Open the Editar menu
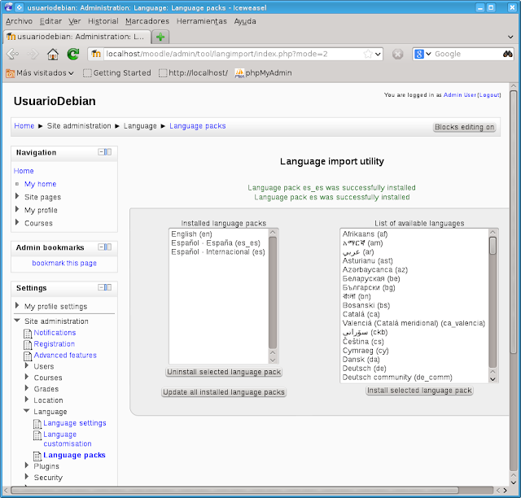Screen dimensions: 521x498 point(50,21)
